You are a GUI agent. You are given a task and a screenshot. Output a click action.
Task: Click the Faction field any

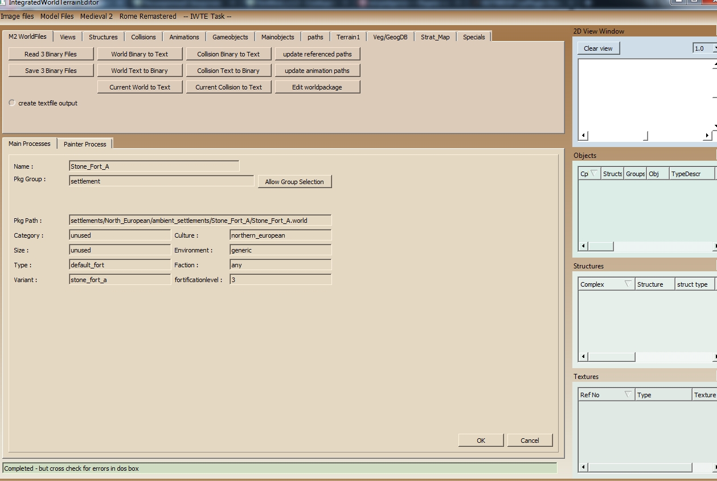(x=280, y=265)
